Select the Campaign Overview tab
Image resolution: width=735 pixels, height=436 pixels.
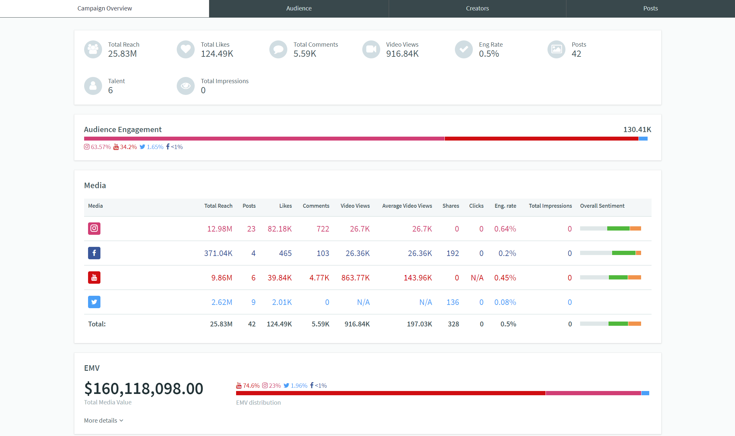(x=104, y=8)
